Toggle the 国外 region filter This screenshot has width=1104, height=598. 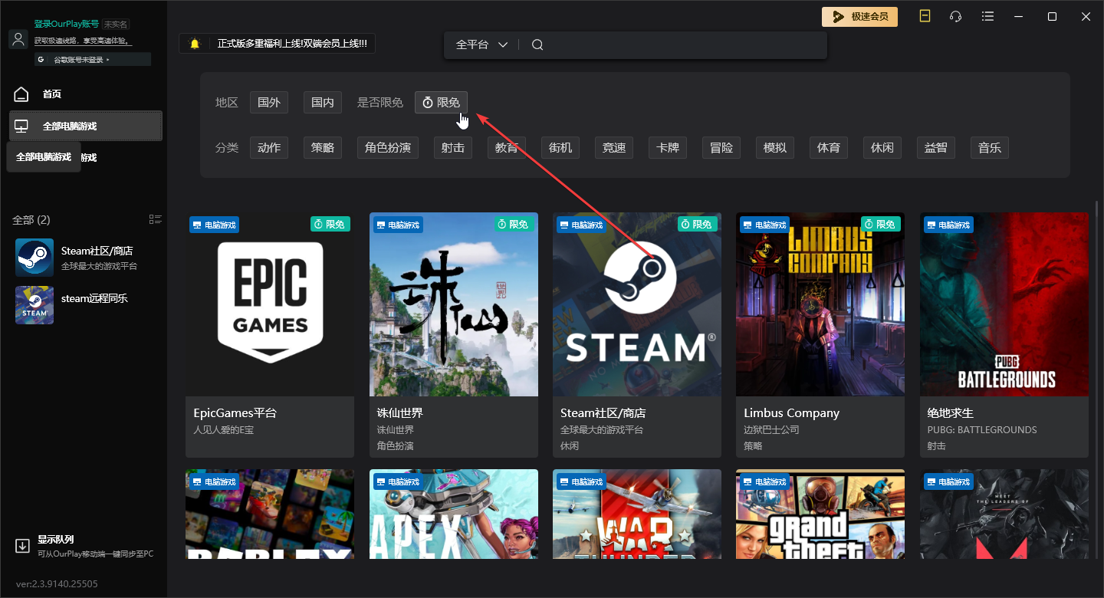point(269,103)
